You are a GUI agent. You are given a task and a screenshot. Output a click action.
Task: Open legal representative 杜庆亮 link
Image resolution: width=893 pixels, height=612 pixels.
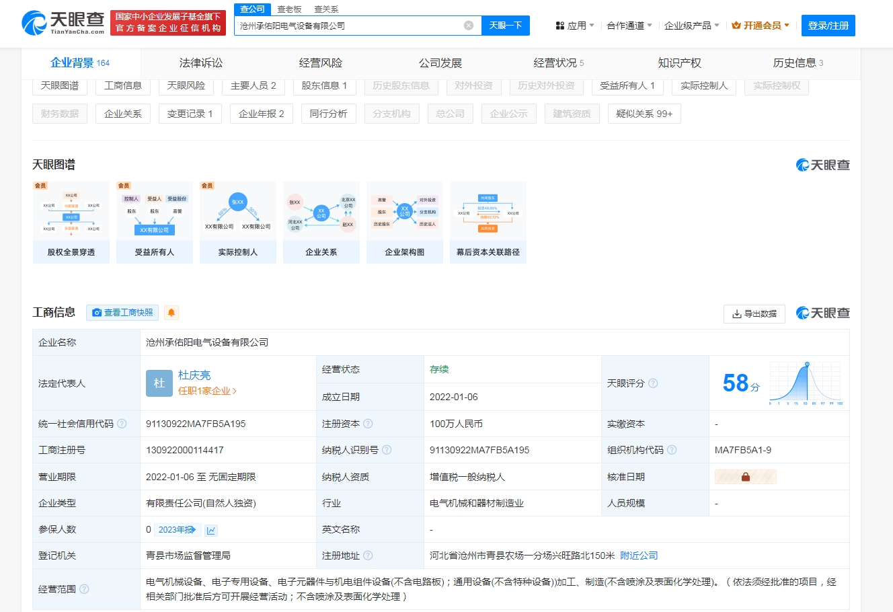pos(194,375)
